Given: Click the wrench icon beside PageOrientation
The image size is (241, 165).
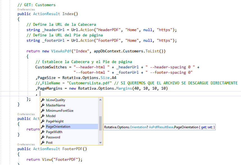Looking at the screenshot, I should [x=43, y=127].
